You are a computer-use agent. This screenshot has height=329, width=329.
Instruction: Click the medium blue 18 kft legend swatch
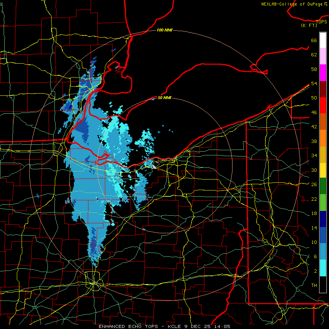coord(323,235)
